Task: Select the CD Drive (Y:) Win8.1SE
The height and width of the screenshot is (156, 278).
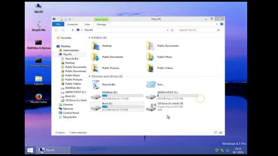Action: [165, 107]
